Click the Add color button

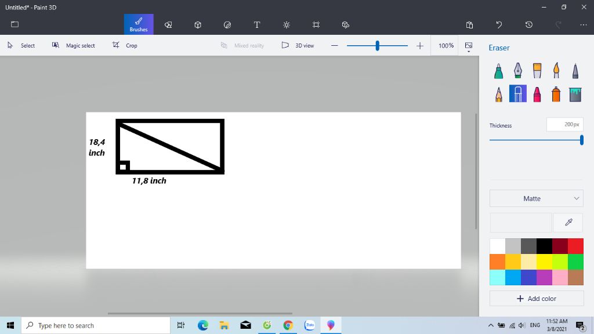[537, 299]
